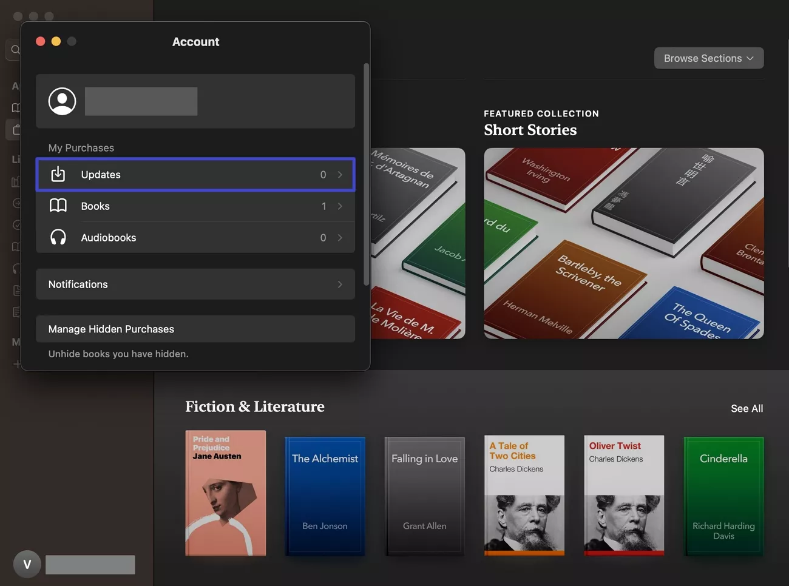Expand the Books purchases row chevron
789x586 pixels.
tap(340, 206)
